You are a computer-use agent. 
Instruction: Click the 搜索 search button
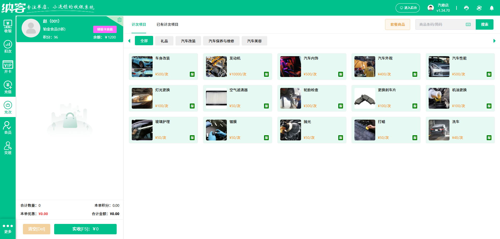tap(485, 24)
